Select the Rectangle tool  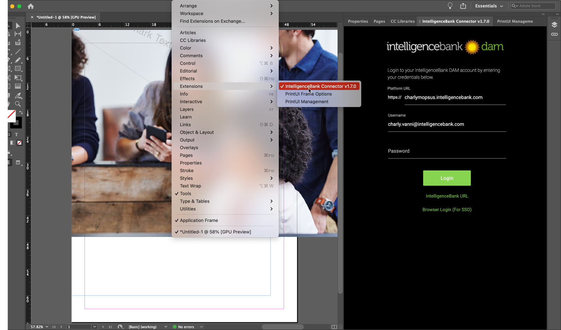click(x=18, y=69)
